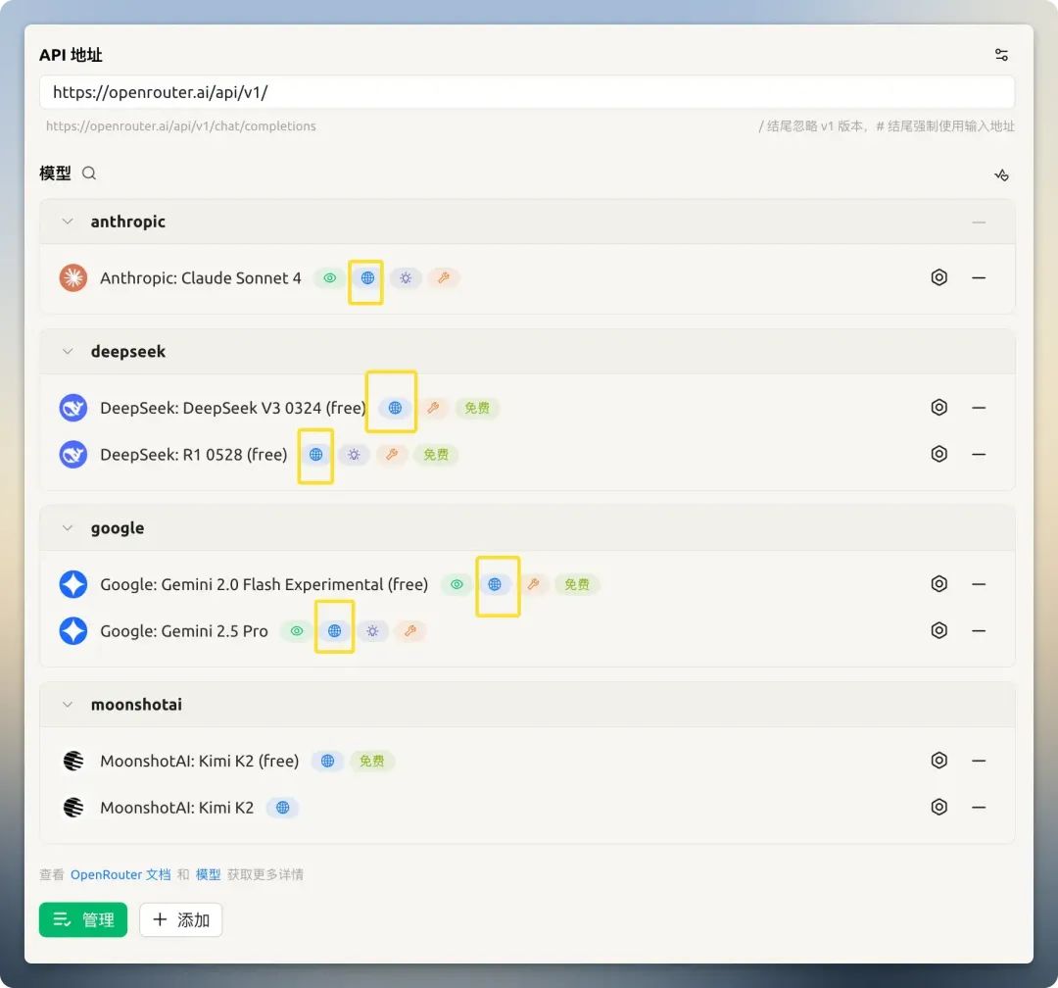Image resolution: width=1058 pixels, height=988 pixels.
Task: Click the vision eye tag on Gemini 2.0 Flash
Action: pyautogui.click(x=457, y=584)
